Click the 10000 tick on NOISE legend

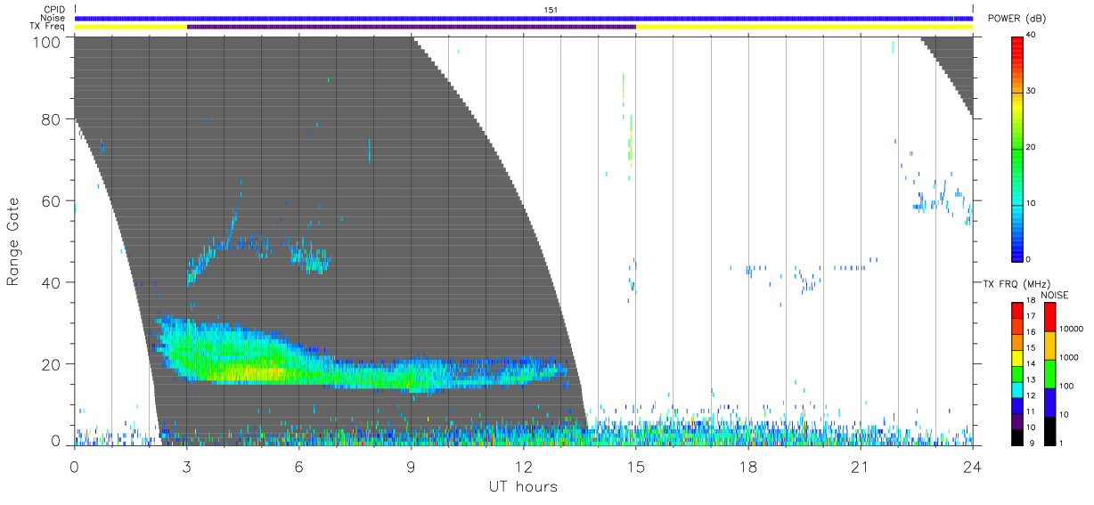[1071, 329]
